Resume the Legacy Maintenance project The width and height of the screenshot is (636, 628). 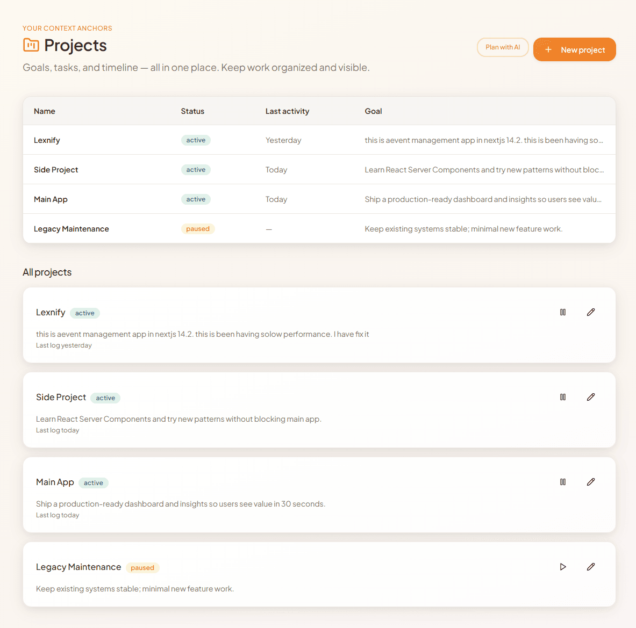tap(563, 566)
